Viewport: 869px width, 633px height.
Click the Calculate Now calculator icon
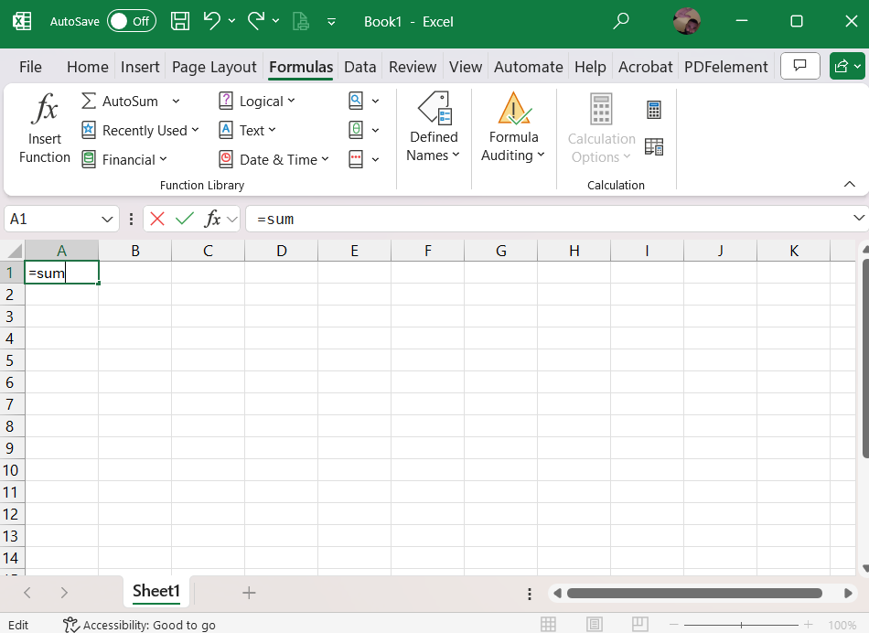click(x=653, y=110)
